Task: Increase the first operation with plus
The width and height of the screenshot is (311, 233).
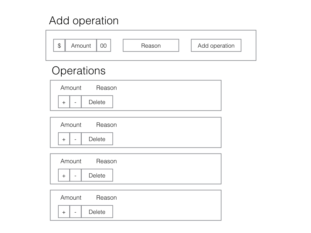Action: tap(64, 102)
